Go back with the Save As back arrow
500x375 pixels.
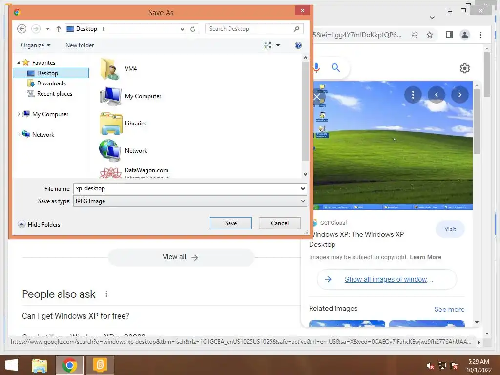(21, 29)
